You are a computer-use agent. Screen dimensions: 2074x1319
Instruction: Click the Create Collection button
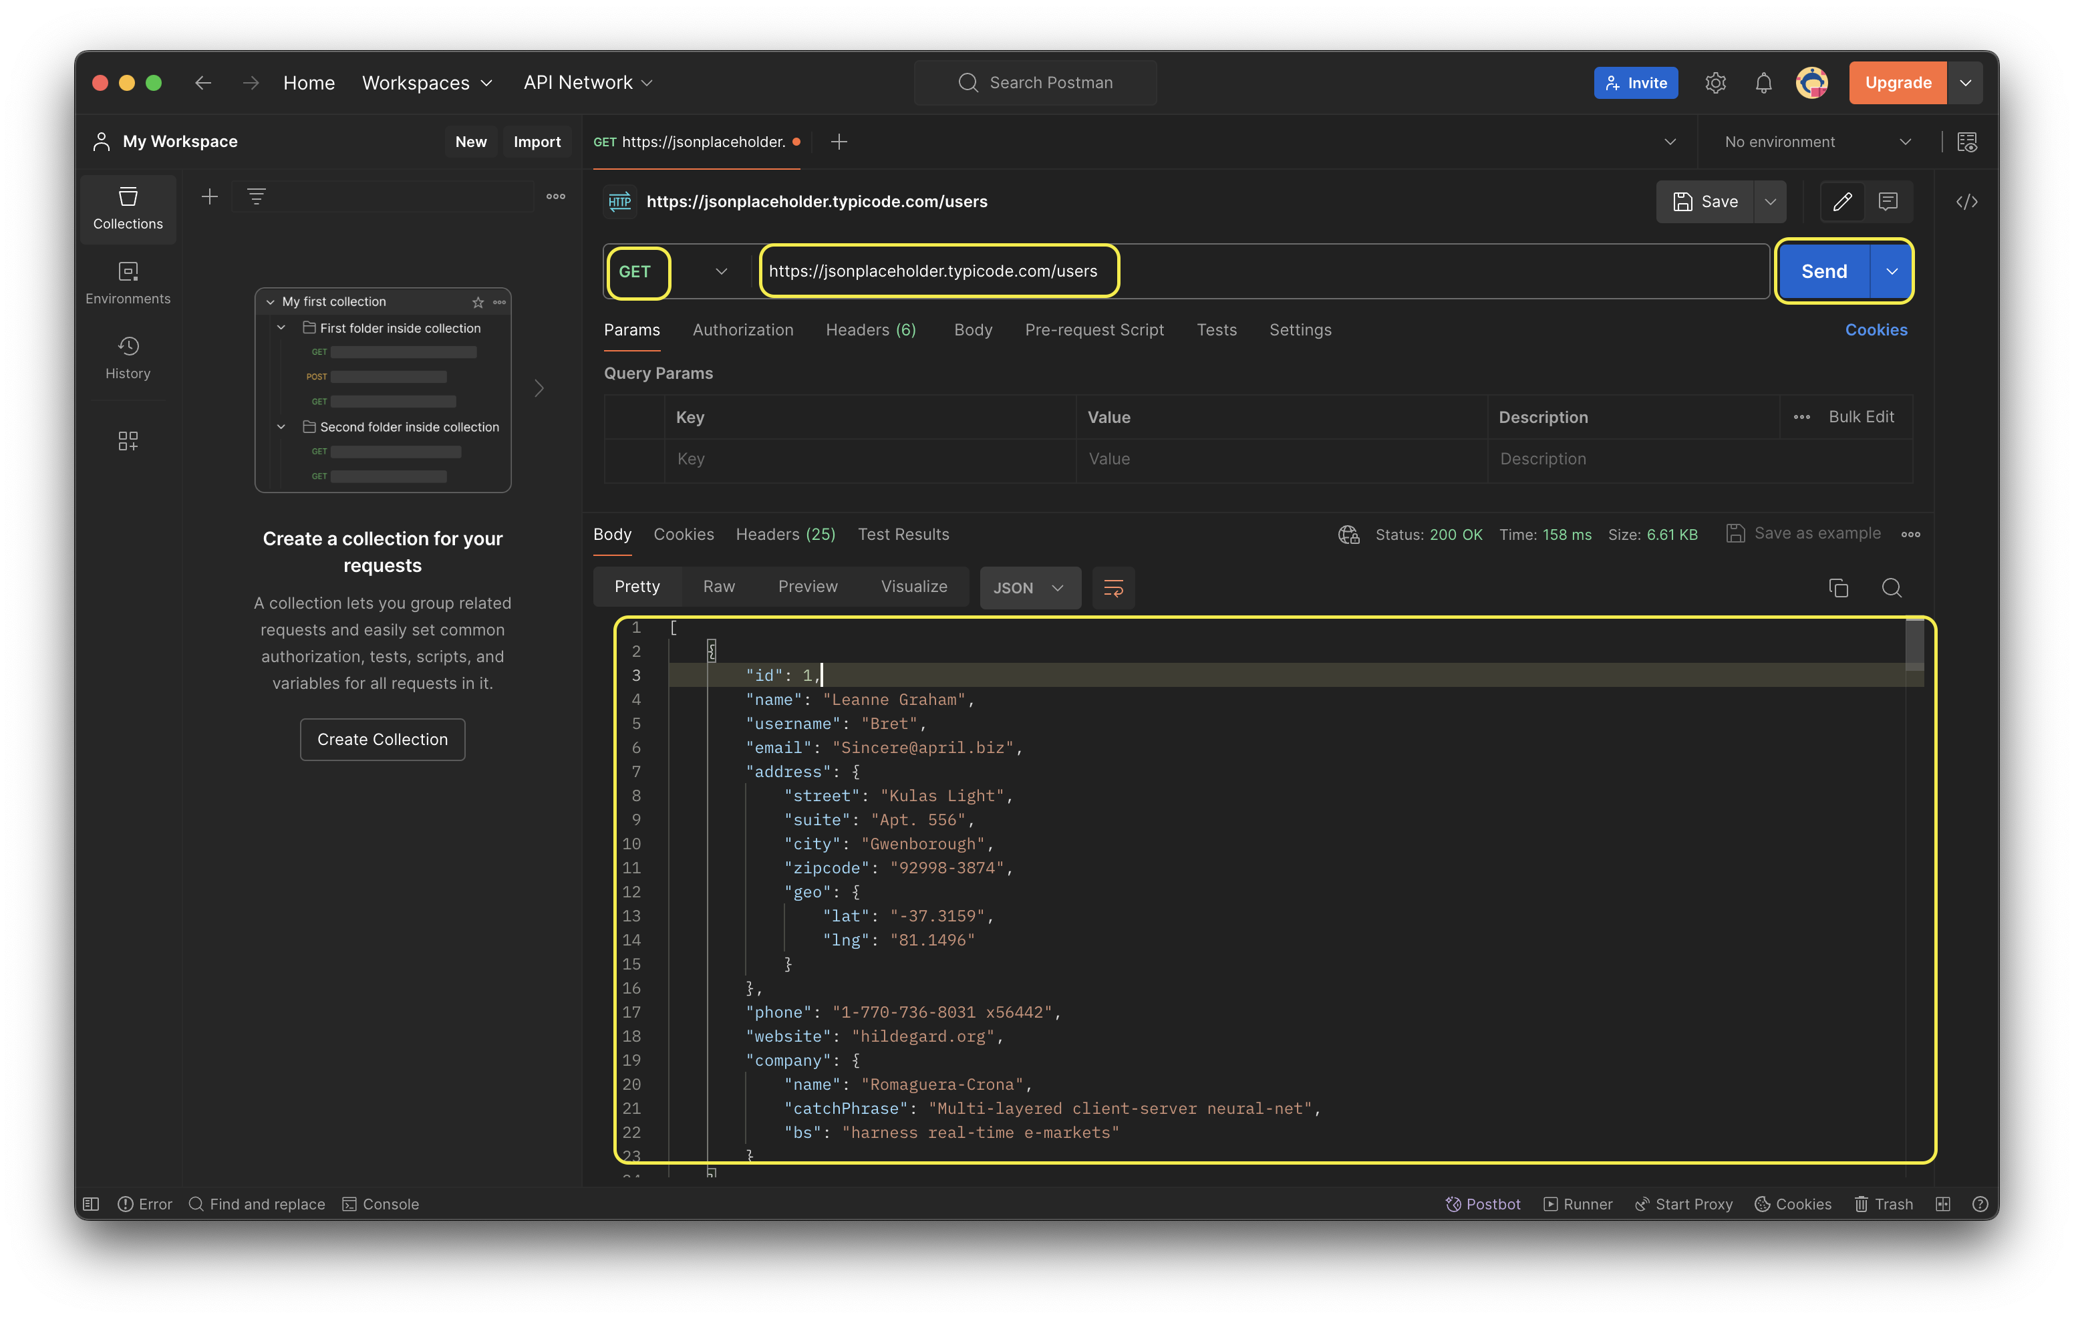click(x=382, y=739)
